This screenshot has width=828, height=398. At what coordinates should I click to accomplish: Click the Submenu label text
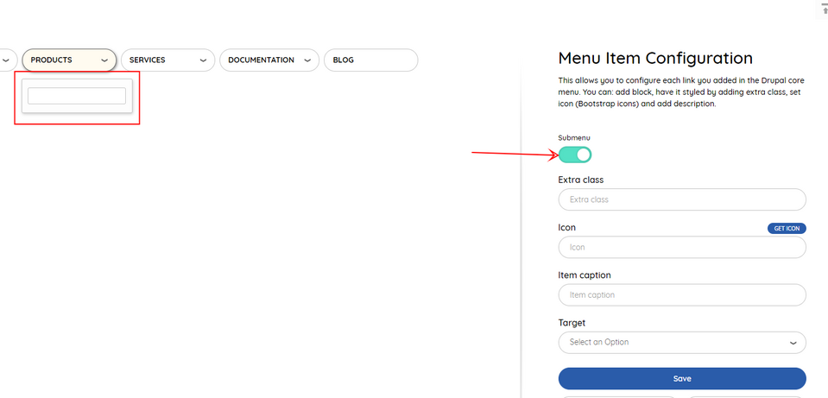[574, 137]
